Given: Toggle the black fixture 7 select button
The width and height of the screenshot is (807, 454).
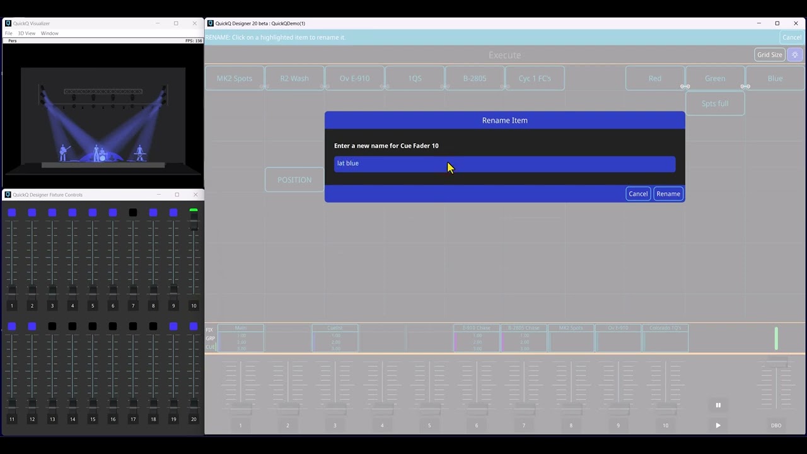Looking at the screenshot, I should pos(133,213).
